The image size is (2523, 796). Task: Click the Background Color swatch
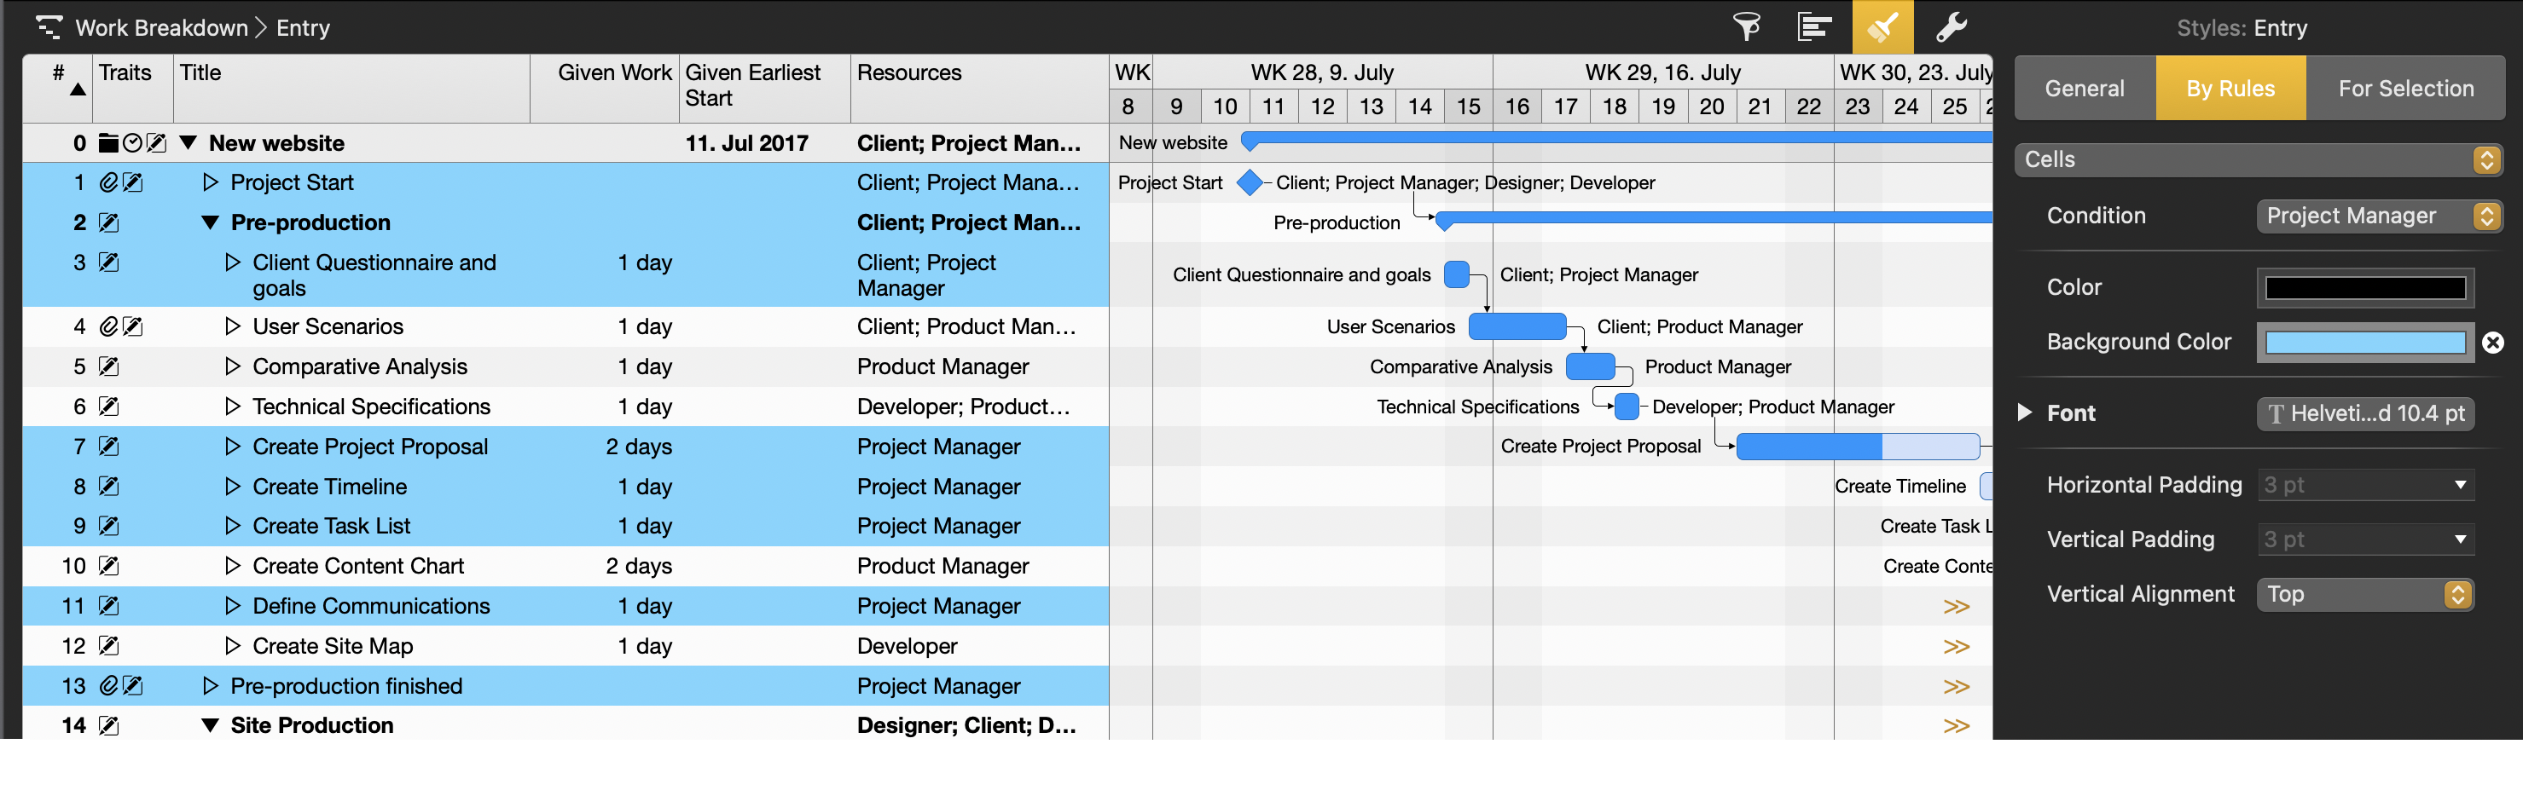(x=2364, y=342)
